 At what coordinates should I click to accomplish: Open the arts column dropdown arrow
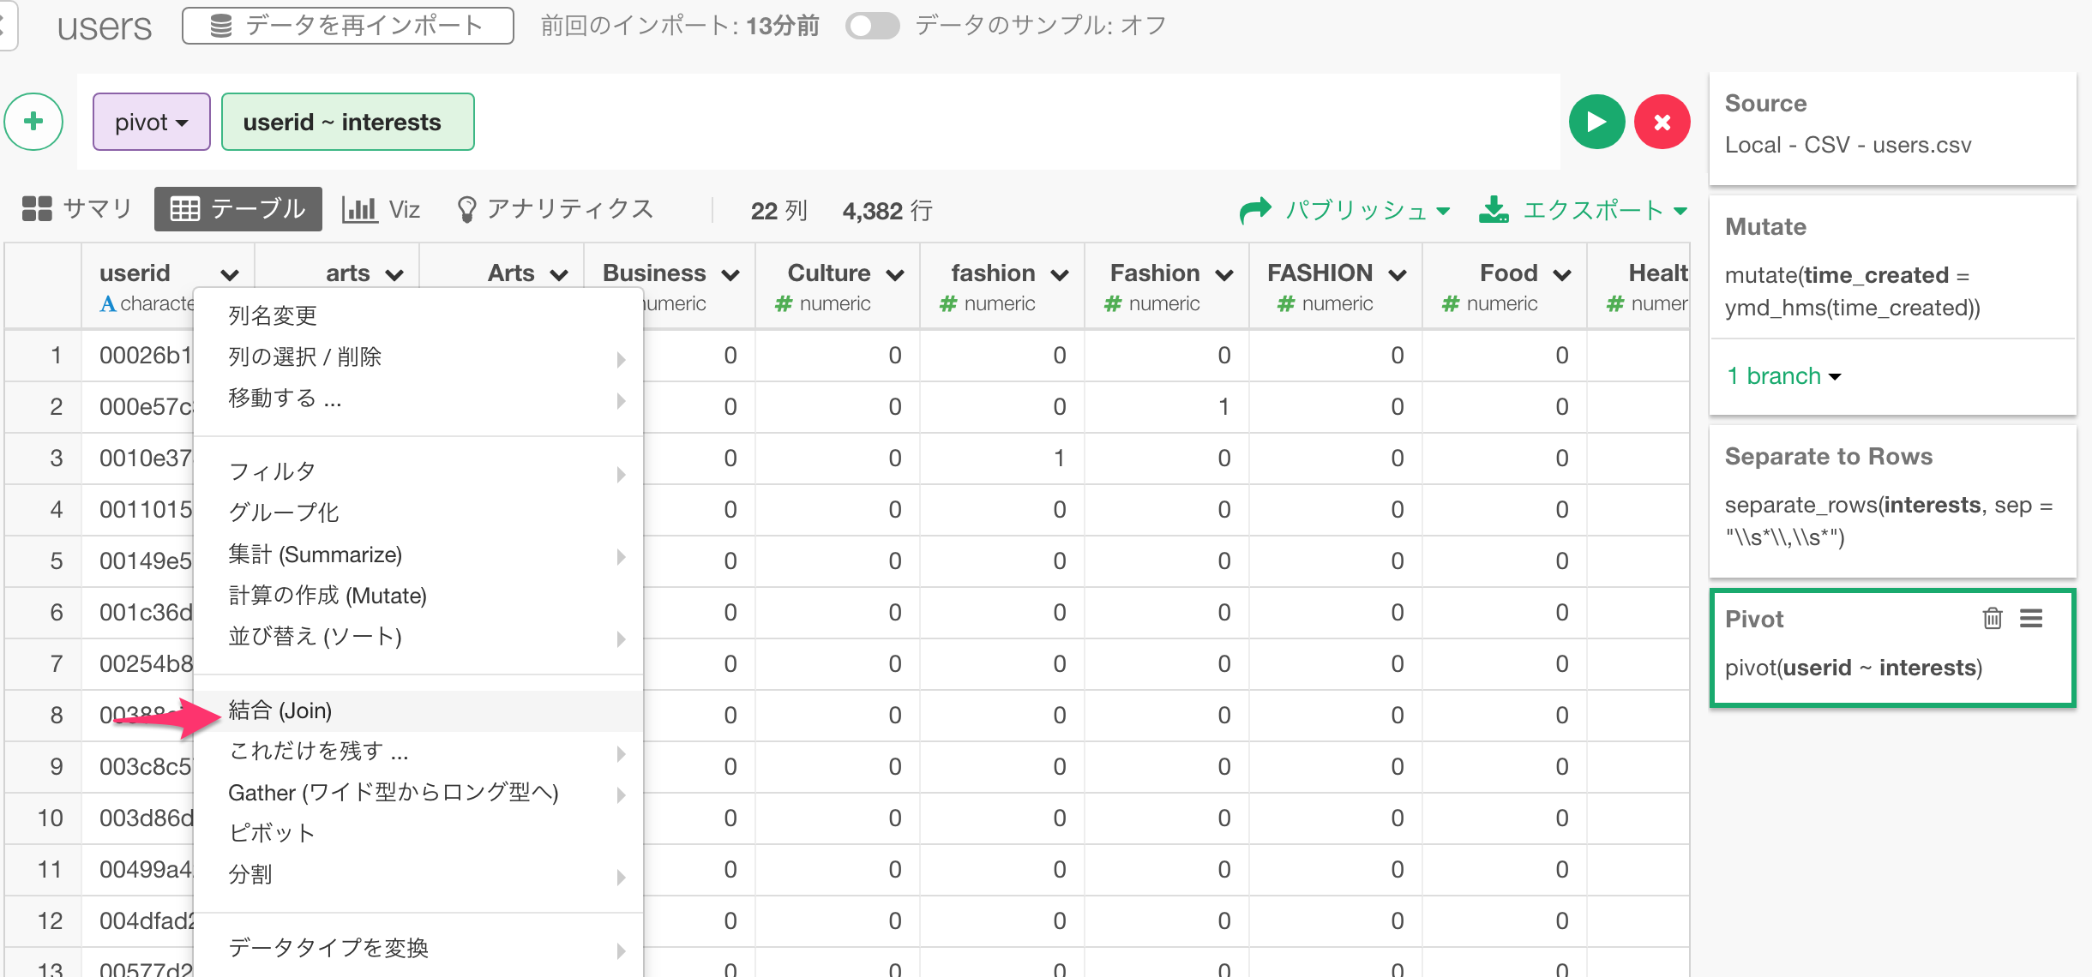pos(394,274)
